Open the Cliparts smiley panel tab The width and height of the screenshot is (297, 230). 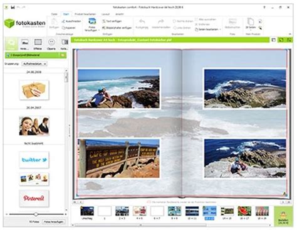coord(51,44)
